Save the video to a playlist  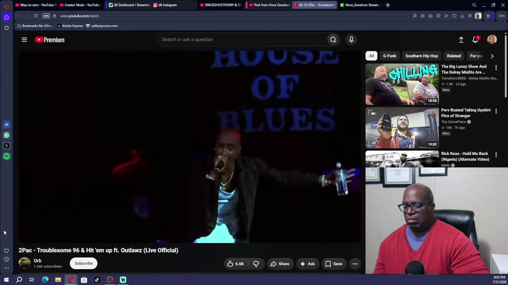[334, 264]
